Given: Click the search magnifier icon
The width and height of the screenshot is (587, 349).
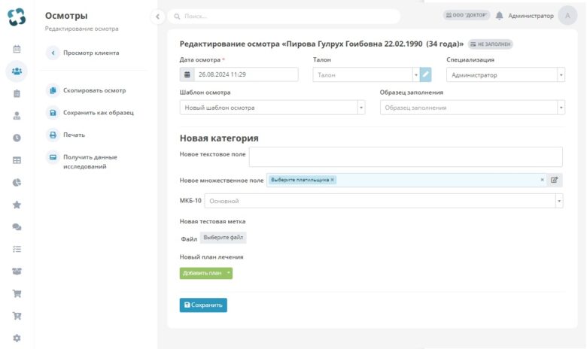Looking at the screenshot, I should [x=177, y=17].
